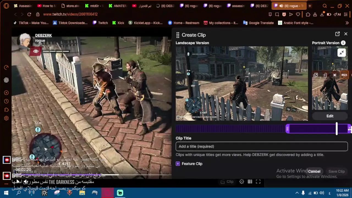This screenshot has height=198, width=352.
Task: Open the browser AI assistant button
Action: [x=337, y=14]
